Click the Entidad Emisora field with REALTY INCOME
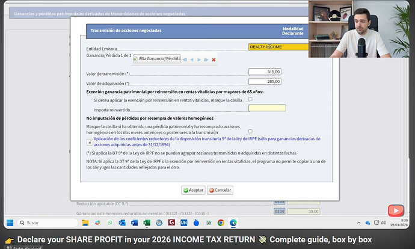Image resolution: width=415 pixels, height=249 pixels. click(x=278, y=47)
